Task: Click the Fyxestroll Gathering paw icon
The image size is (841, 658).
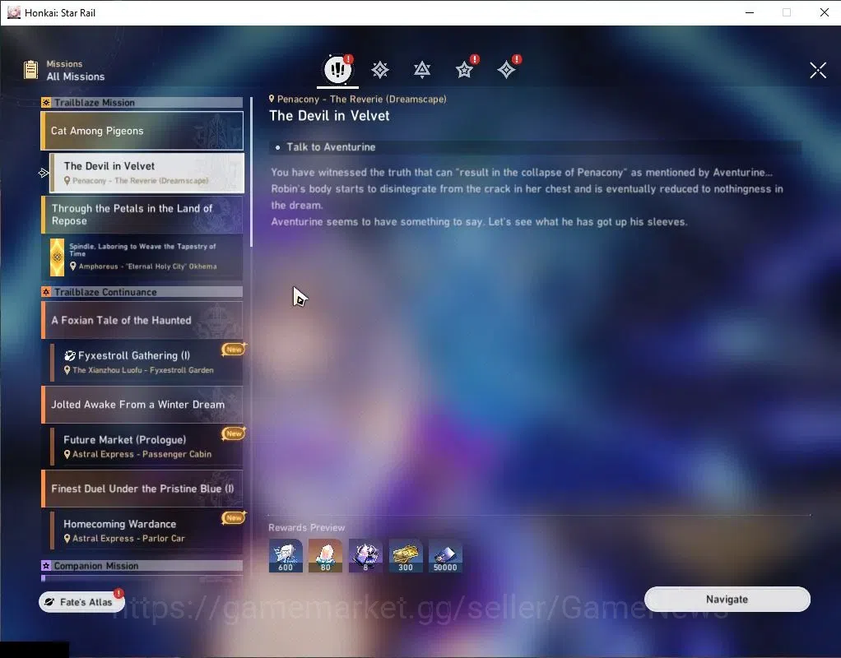Action: point(70,355)
